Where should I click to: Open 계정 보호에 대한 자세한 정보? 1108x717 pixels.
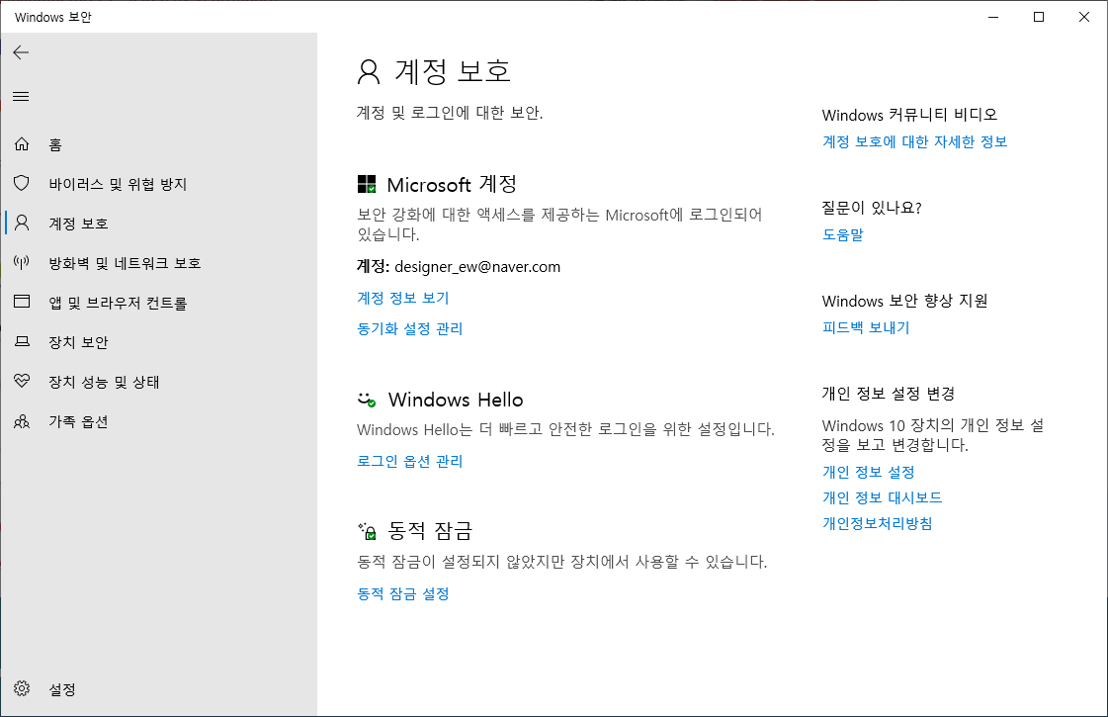pyautogui.click(x=914, y=141)
